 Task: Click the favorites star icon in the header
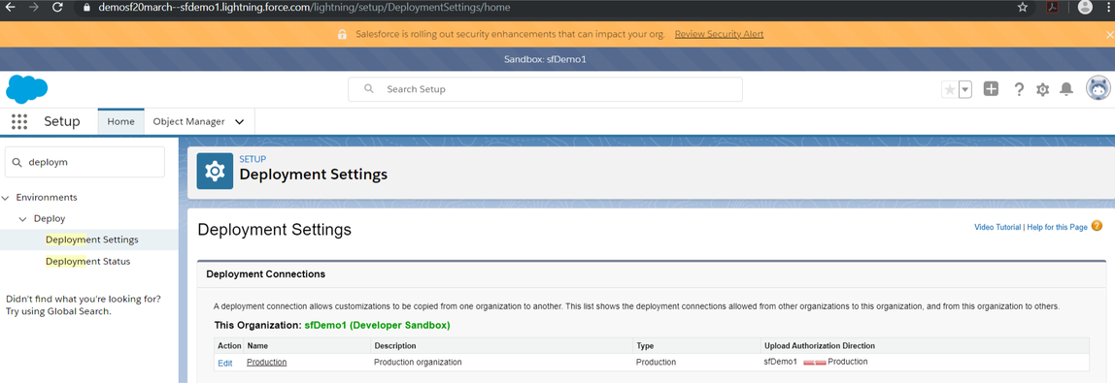(x=949, y=89)
